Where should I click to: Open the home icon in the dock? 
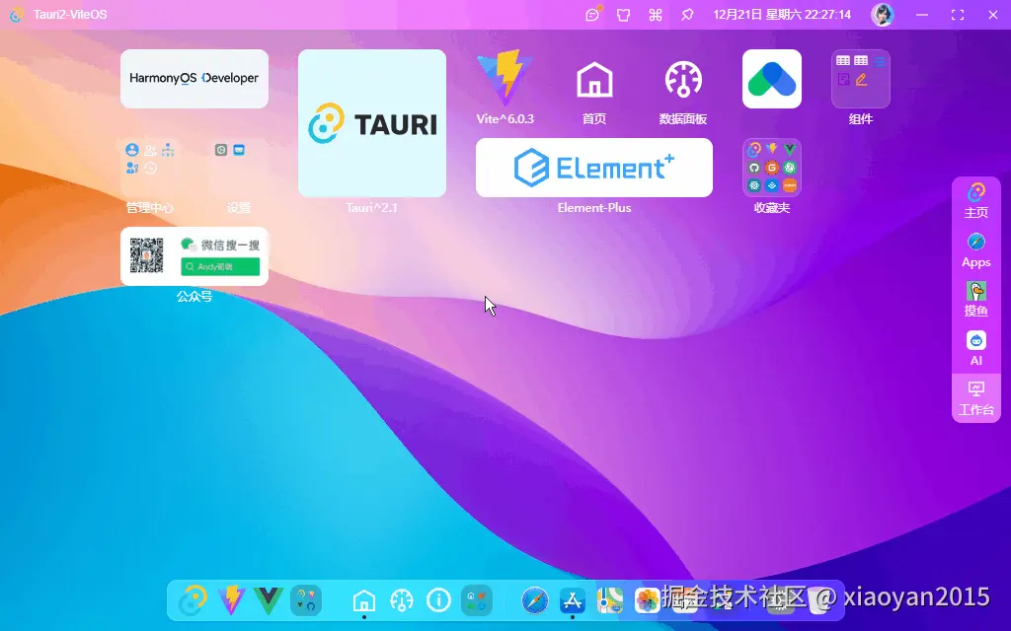[x=364, y=600]
